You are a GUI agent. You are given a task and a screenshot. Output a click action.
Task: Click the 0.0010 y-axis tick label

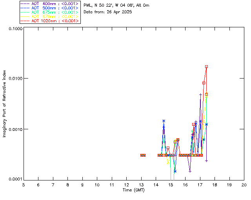pos(15,129)
